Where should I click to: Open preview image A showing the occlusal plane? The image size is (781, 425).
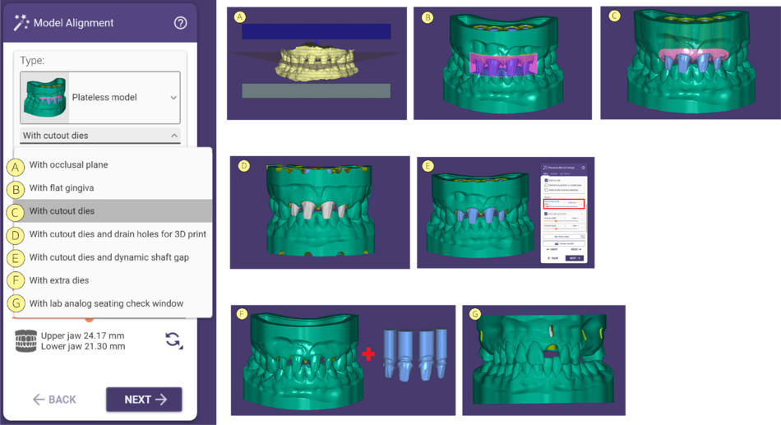pyautogui.click(x=317, y=63)
